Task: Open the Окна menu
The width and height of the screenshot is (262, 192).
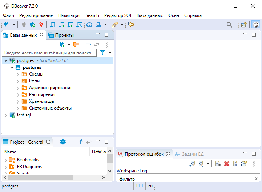Action: click(x=174, y=15)
